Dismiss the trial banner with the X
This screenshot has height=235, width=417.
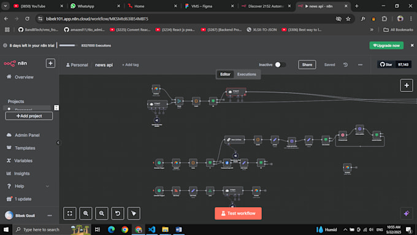412,45
